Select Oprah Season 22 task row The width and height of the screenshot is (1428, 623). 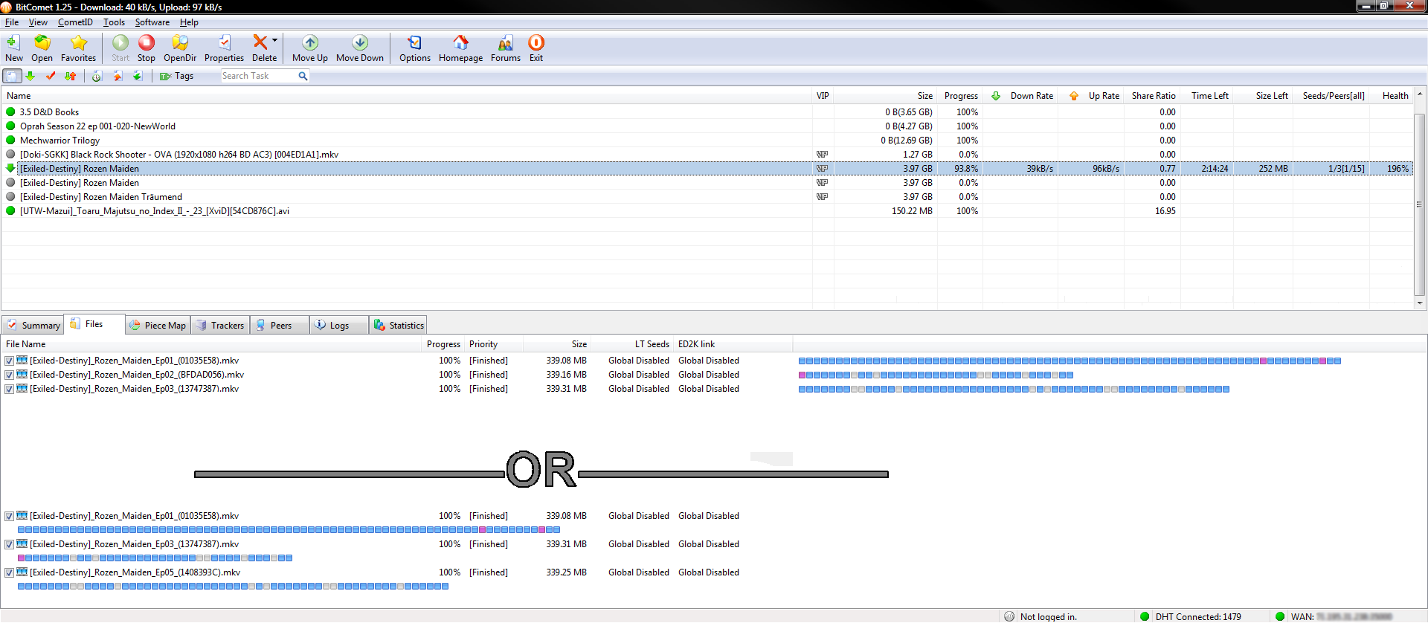click(707, 126)
